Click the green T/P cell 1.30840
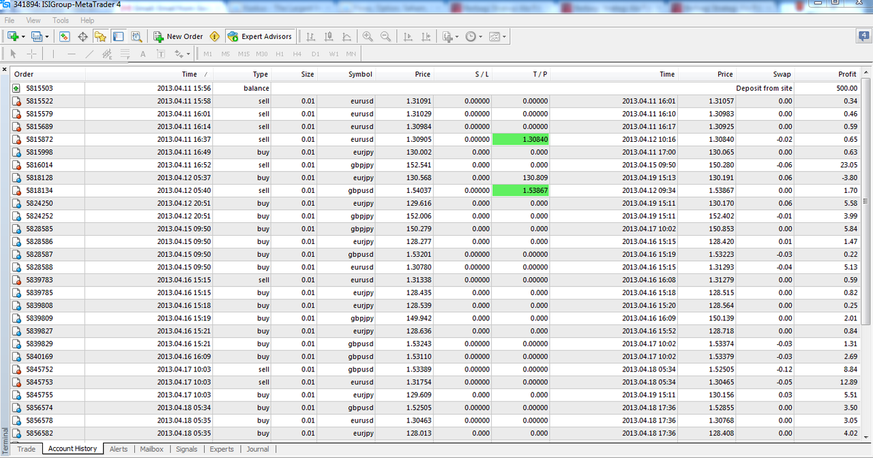 pos(520,139)
